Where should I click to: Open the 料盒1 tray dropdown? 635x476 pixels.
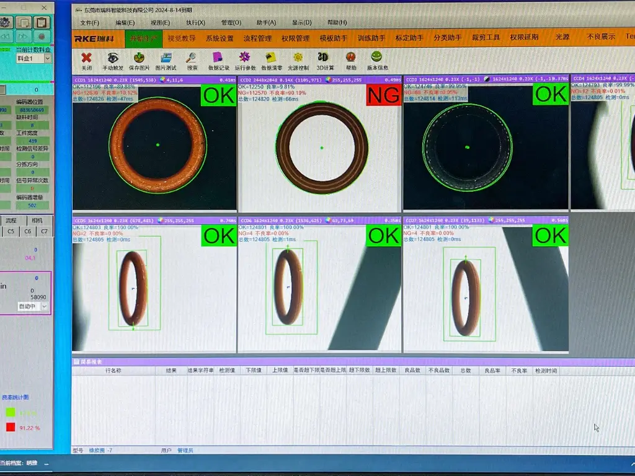[48, 58]
